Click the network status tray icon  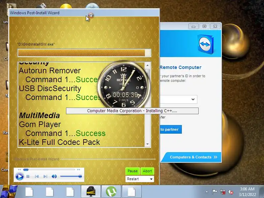[223, 192]
